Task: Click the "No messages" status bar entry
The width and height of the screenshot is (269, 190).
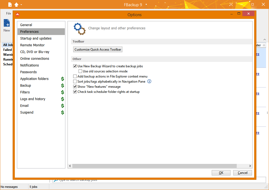Action: pyautogui.click(x=9, y=187)
